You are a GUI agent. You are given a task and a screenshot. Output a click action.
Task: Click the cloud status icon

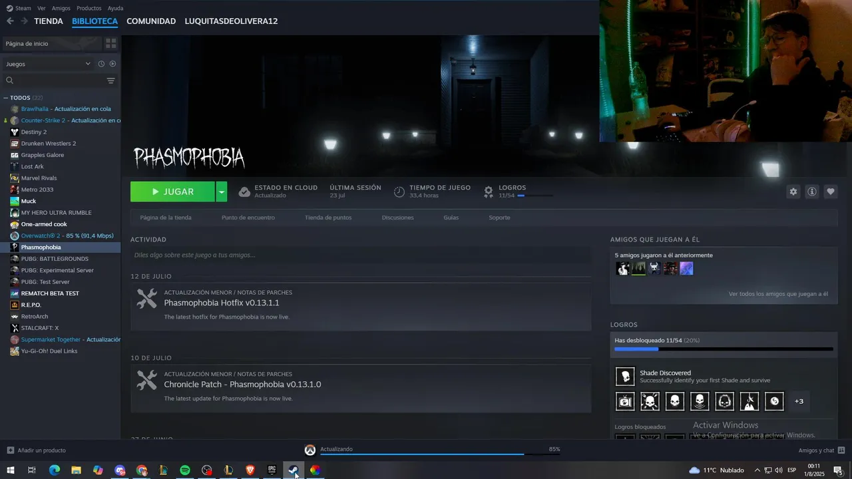pyautogui.click(x=244, y=192)
